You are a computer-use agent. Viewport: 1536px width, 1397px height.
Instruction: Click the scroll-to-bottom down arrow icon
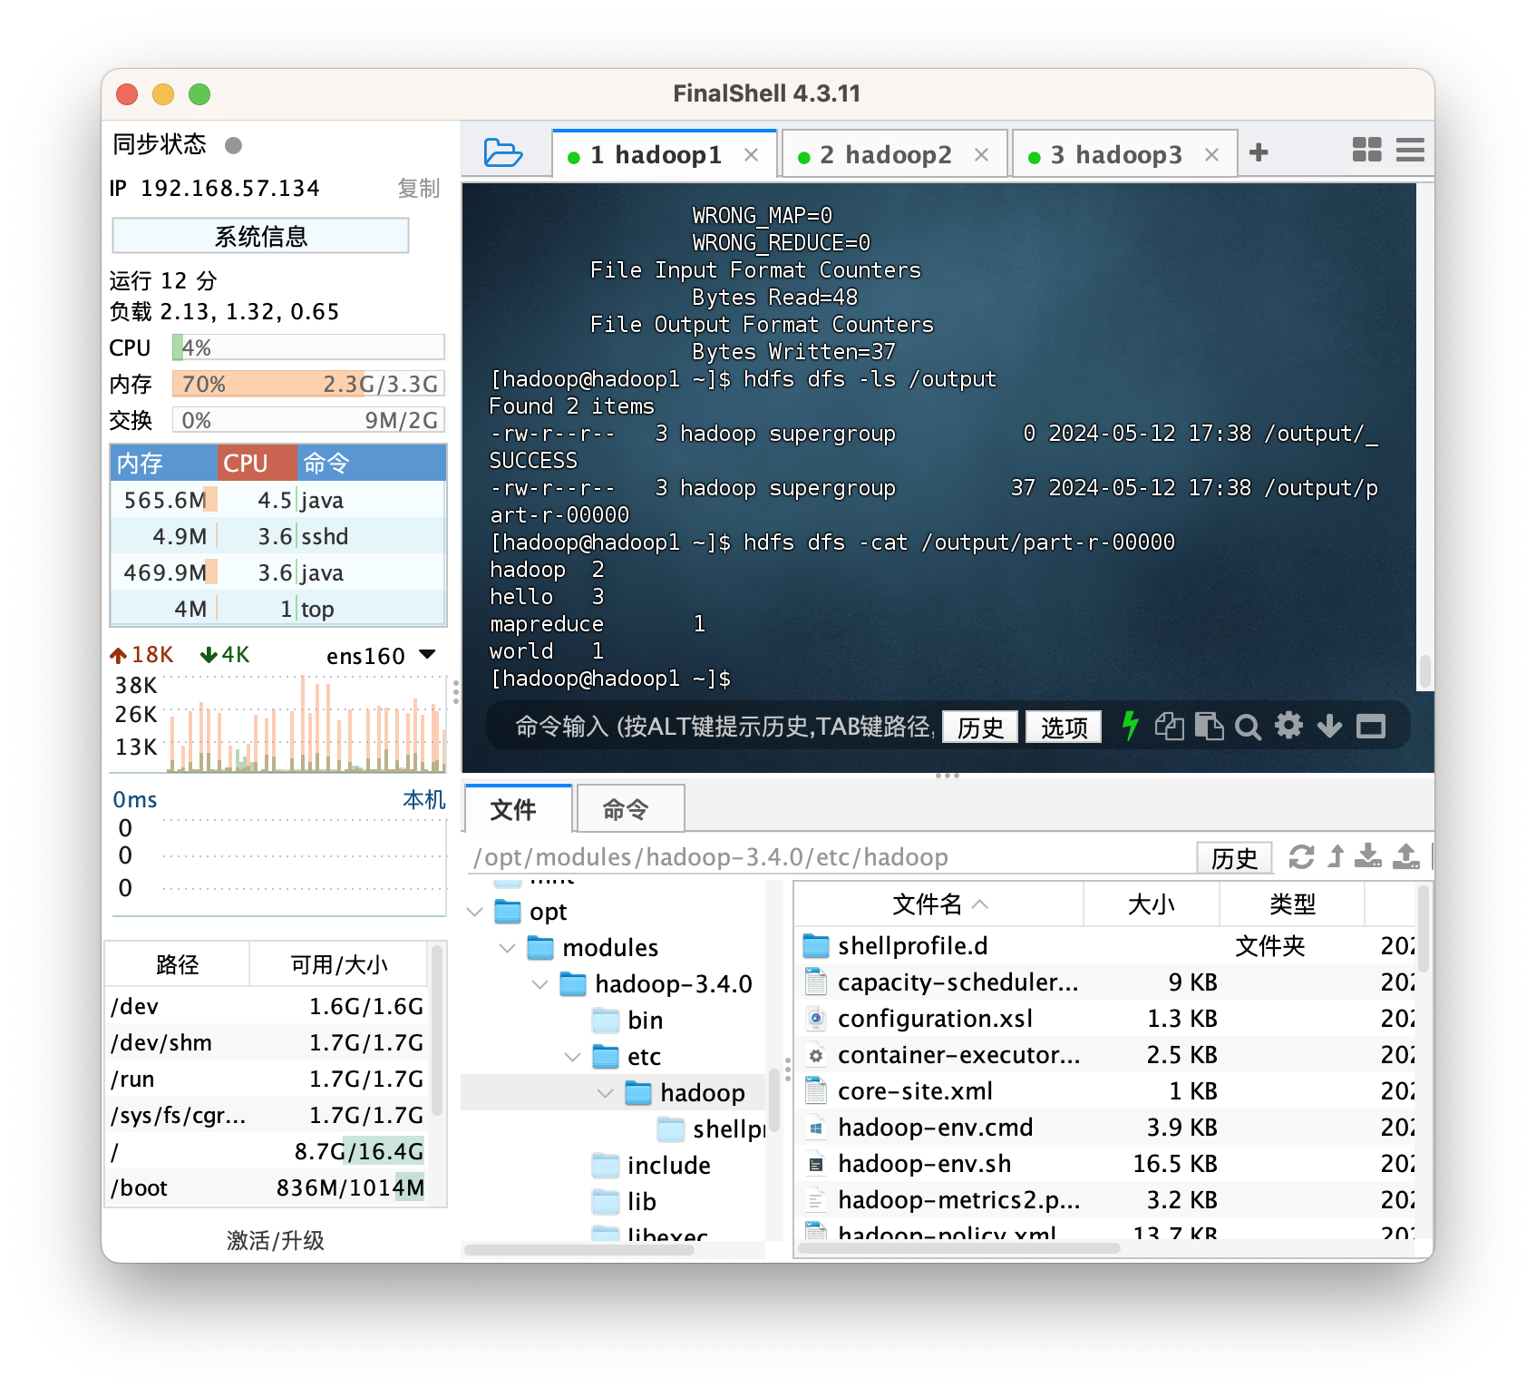pos(1329,726)
